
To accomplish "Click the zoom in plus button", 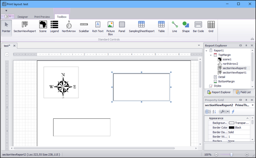I will [x=247, y=154].
